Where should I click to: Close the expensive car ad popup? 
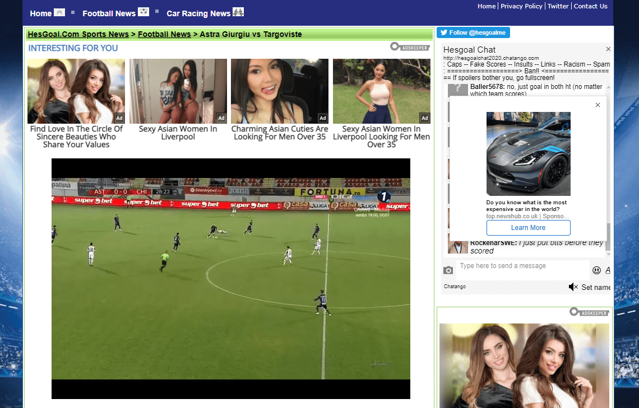[x=598, y=105]
